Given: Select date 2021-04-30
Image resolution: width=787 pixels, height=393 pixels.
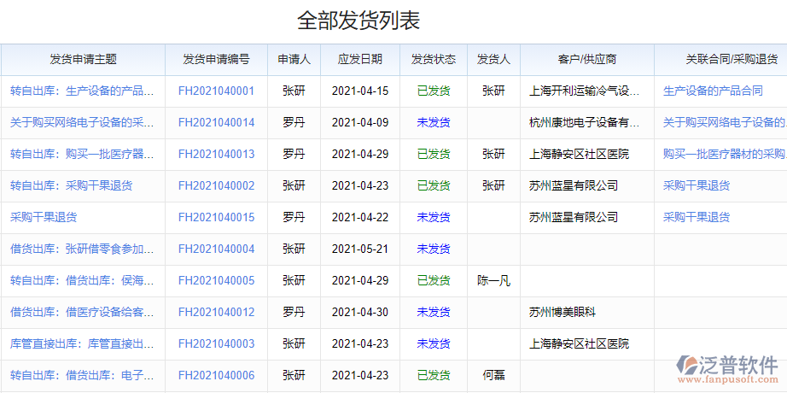Looking at the screenshot, I should coord(360,313).
